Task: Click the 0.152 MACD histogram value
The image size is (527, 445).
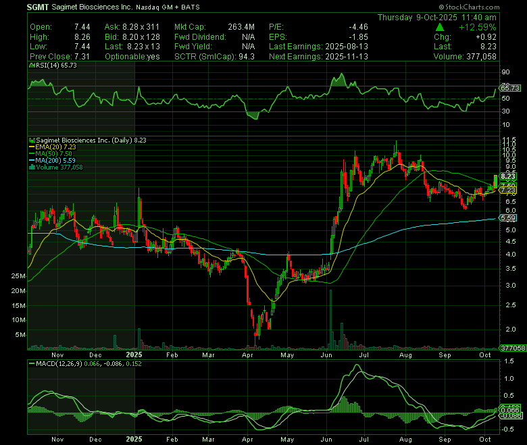Action: pyautogui.click(x=134, y=364)
